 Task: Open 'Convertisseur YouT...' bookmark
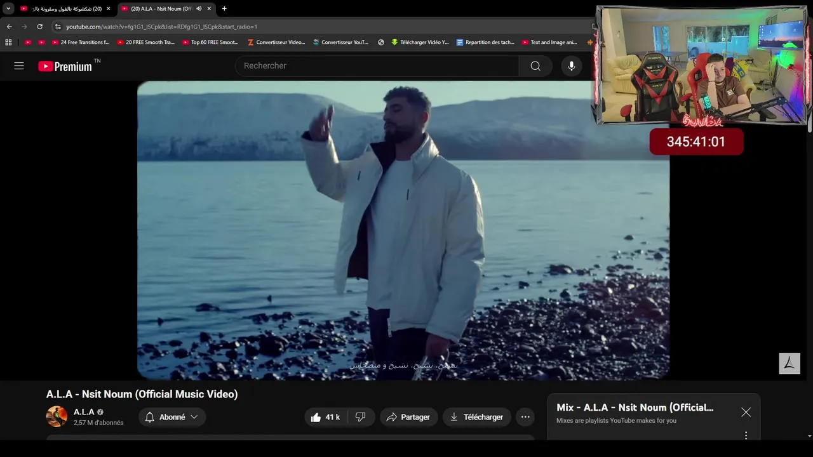click(x=340, y=43)
